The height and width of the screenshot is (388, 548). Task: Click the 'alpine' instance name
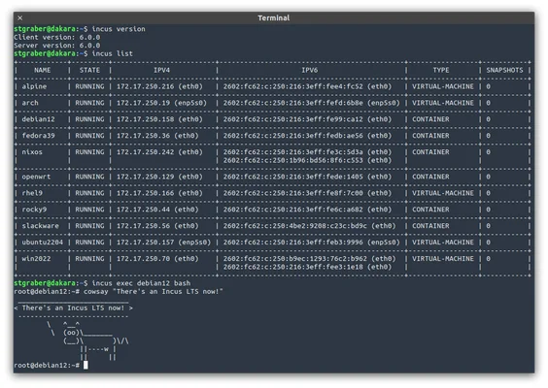34,86
